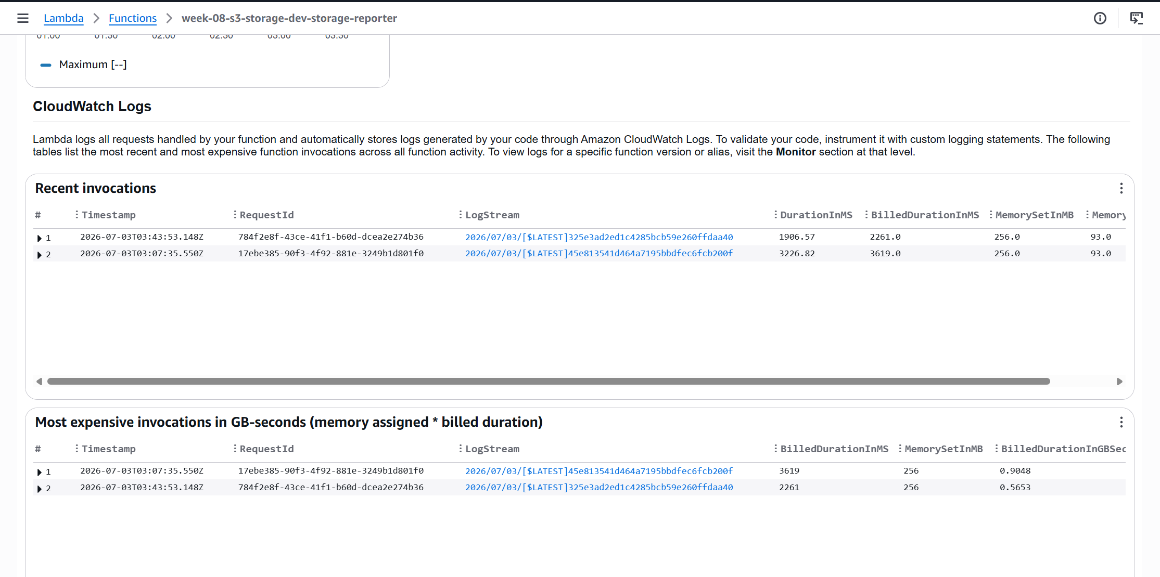
Task: Open log stream ending fcb200f in Recent invocations
Action: pyautogui.click(x=599, y=254)
